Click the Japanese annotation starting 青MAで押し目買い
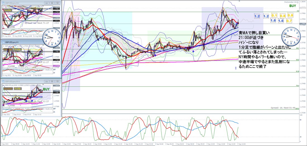The image size is (307, 146). tap(265, 50)
